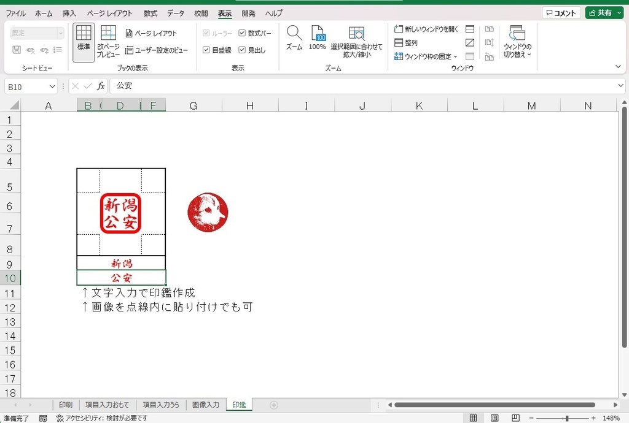Click the select-all corner triangle

tap(15, 105)
